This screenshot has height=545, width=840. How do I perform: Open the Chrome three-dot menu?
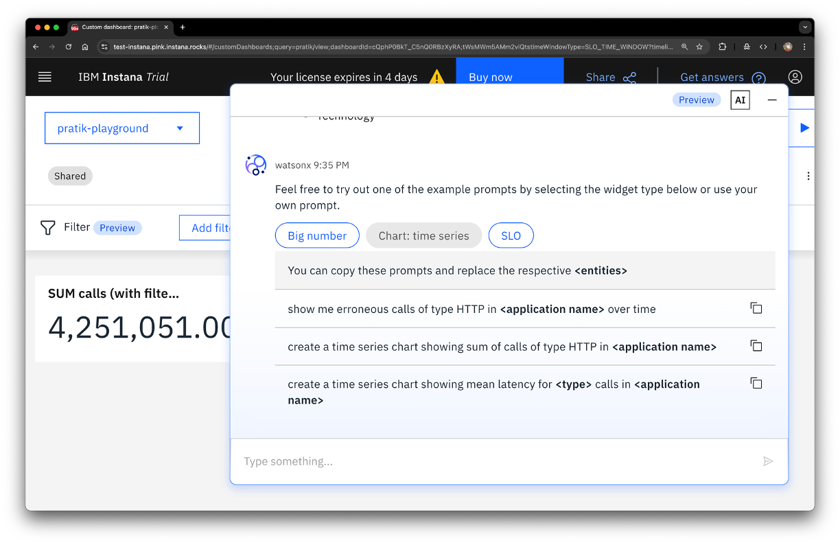tap(804, 47)
